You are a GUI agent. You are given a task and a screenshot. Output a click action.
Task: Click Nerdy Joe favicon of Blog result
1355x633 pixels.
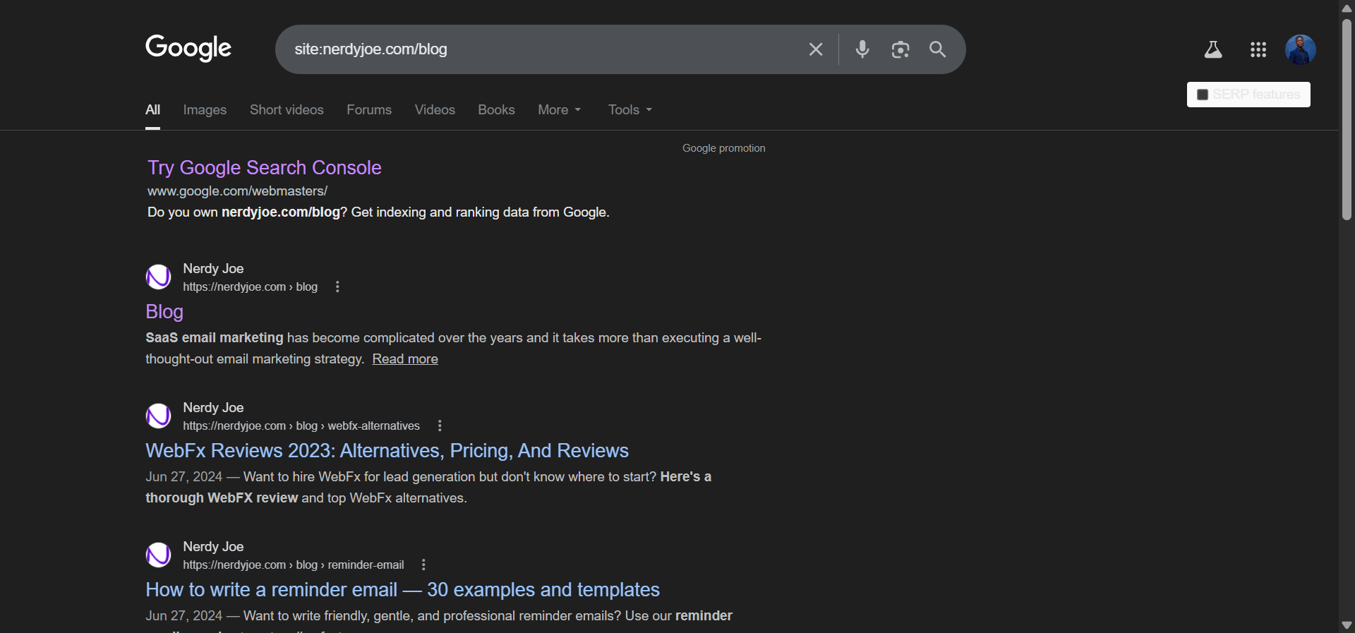pyautogui.click(x=158, y=277)
